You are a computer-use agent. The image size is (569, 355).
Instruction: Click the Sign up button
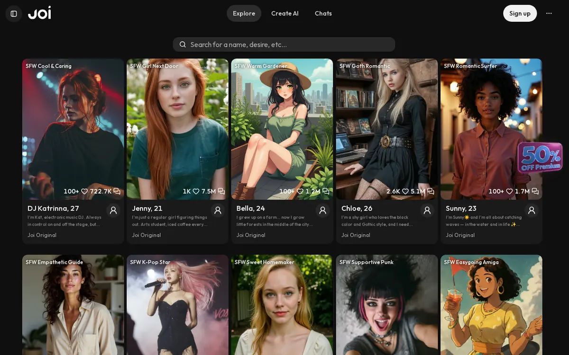[520, 13]
